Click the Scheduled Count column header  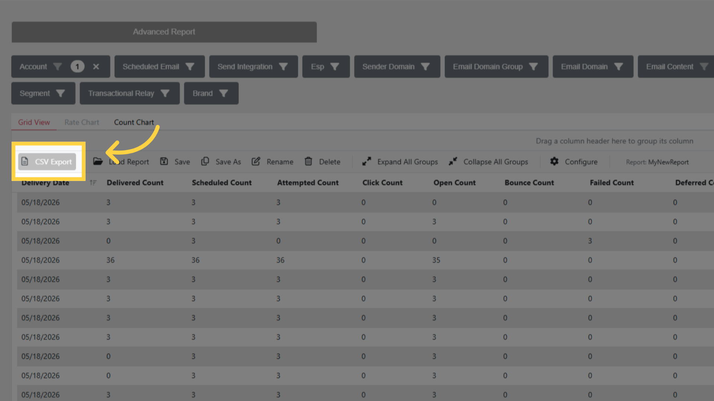(x=222, y=182)
